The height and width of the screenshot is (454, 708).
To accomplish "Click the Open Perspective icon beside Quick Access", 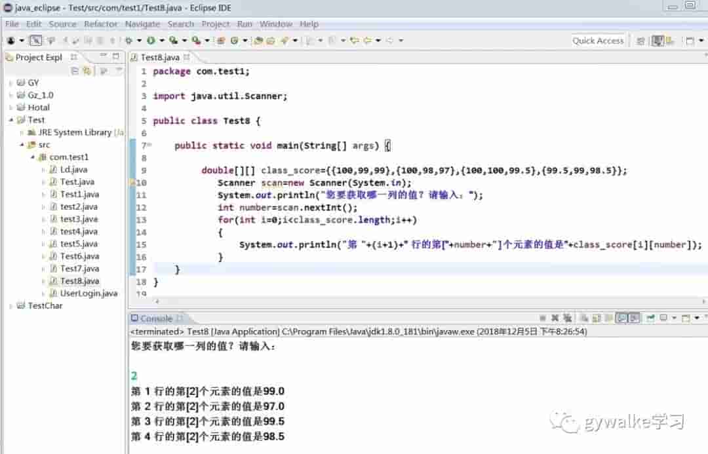I will [x=640, y=41].
